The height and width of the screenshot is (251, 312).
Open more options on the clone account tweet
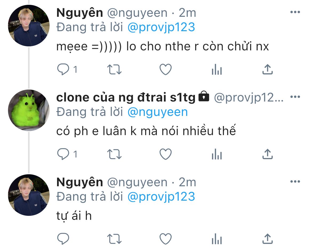[x=295, y=97]
